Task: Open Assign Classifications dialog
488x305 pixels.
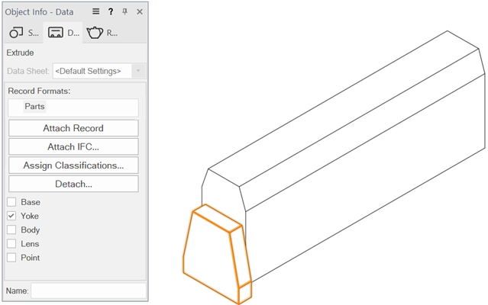Action: click(73, 165)
